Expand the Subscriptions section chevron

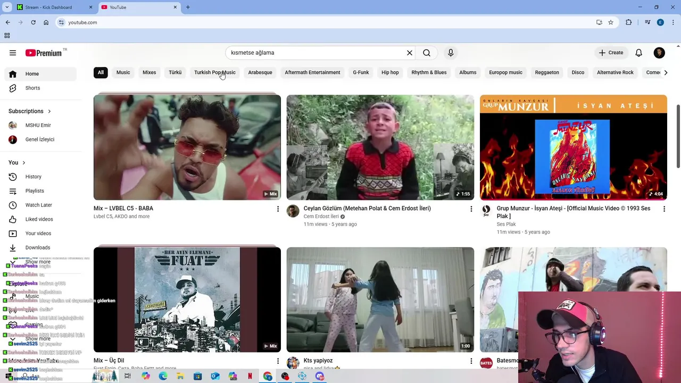49,111
